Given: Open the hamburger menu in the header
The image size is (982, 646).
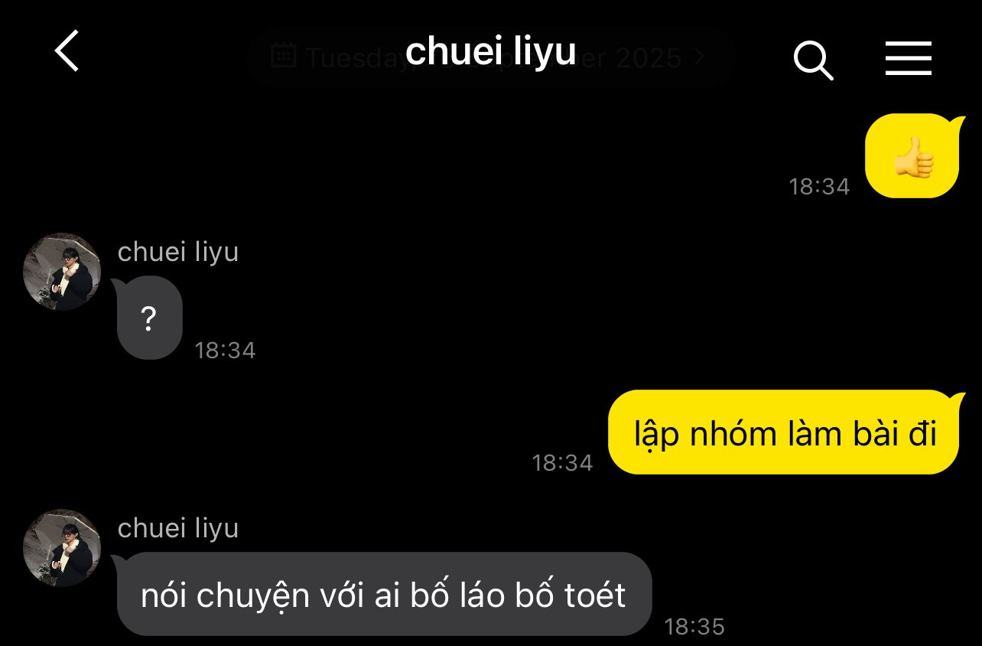Looking at the screenshot, I should point(909,58).
